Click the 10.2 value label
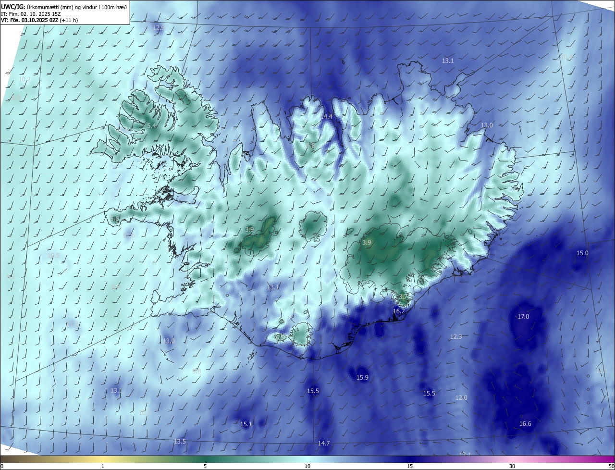Image resolution: width=615 pixels, height=470 pixels. coord(25,79)
